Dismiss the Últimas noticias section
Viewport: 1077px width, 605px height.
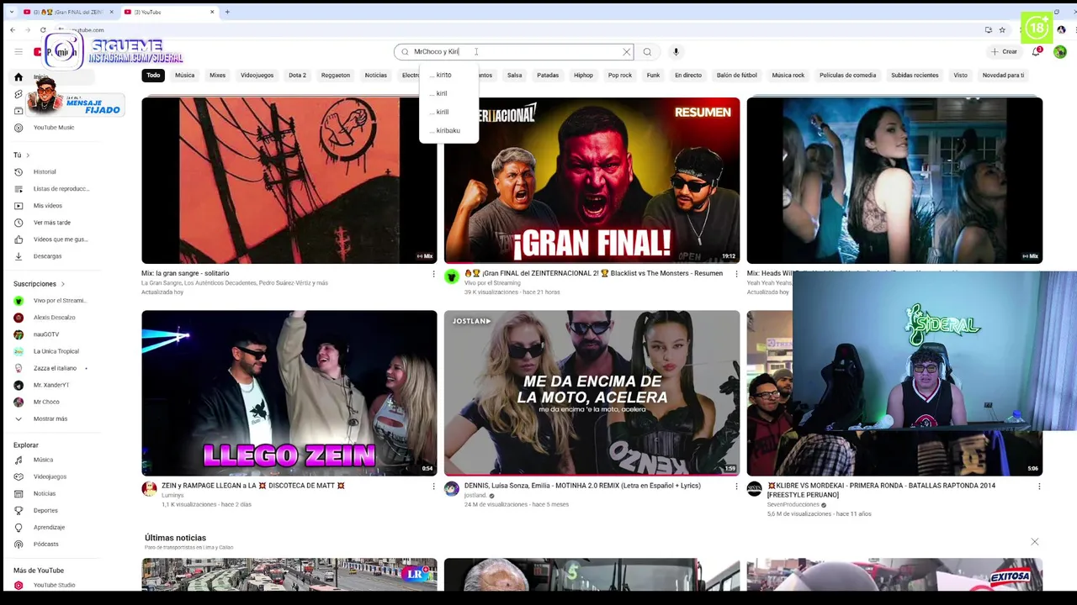pos(1035,542)
